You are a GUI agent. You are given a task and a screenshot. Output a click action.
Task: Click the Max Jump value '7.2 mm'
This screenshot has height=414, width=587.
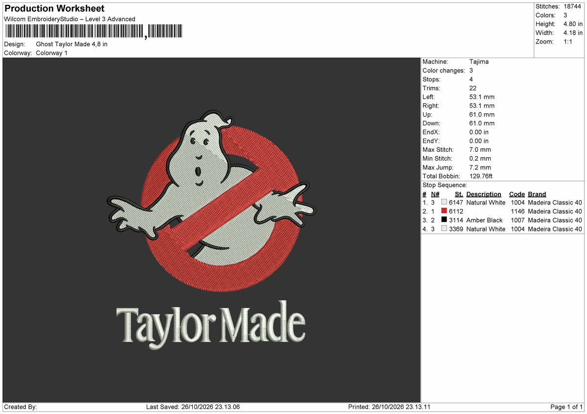click(480, 167)
